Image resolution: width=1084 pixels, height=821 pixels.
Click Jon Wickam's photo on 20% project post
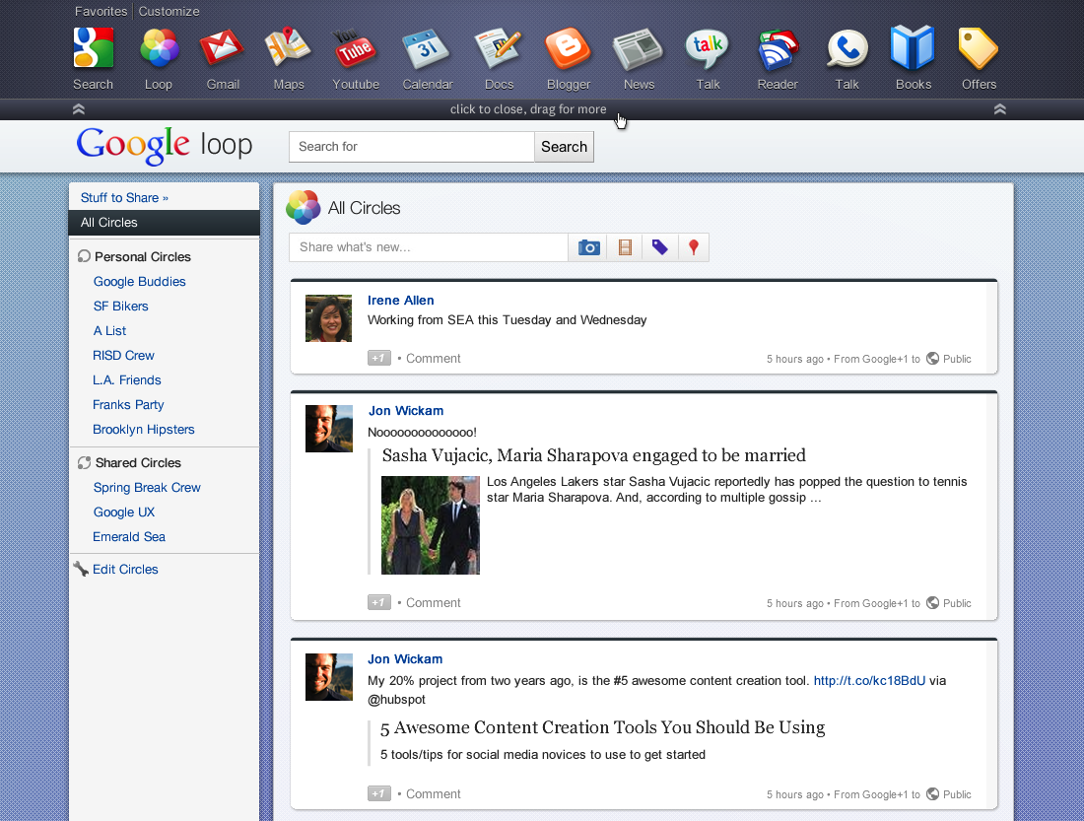pos(329,677)
